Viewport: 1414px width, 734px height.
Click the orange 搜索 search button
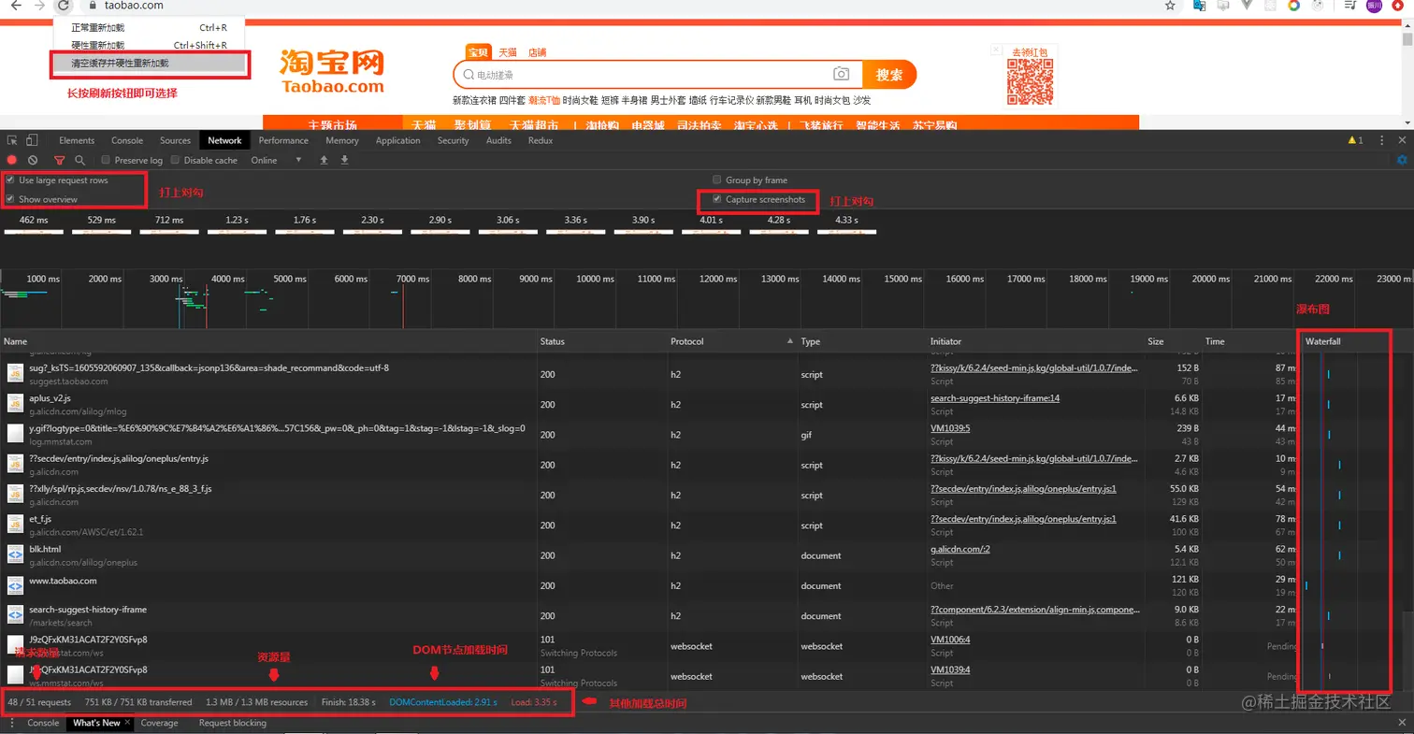[889, 75]
